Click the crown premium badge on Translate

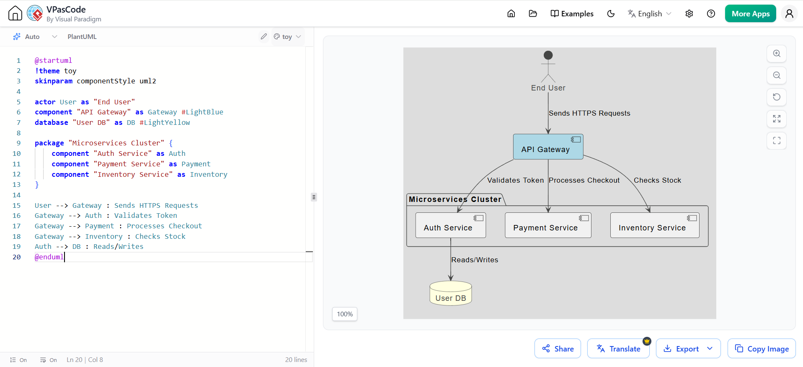pos(647,341)
